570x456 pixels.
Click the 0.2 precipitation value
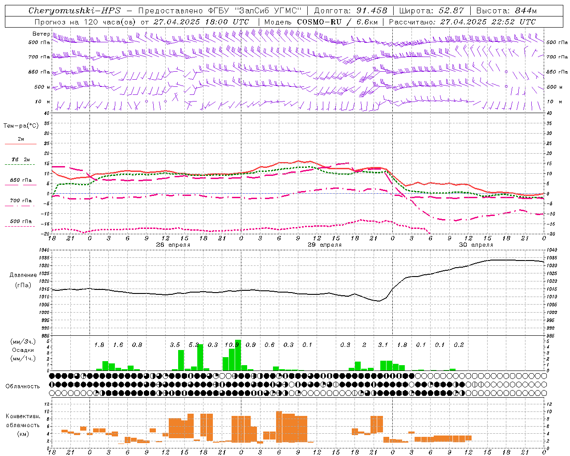tap(459, 345)
